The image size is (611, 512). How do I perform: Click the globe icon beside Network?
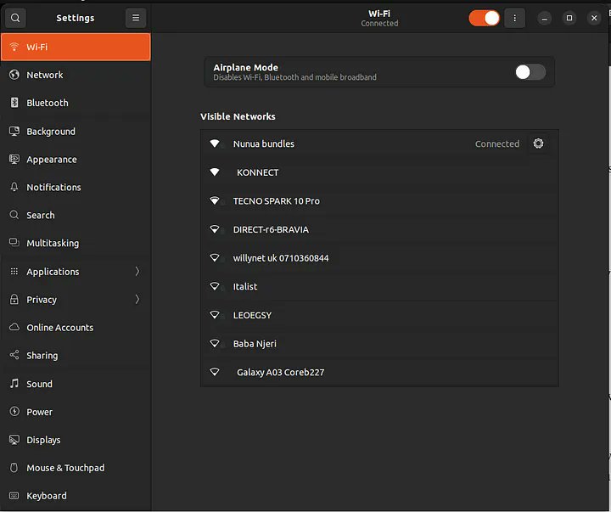point(14,75)
